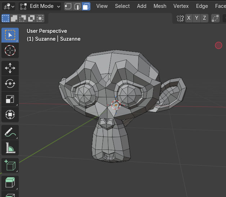Activate the Rotate tool
The height and width of the screenshot is (197, 226).
pyautogui.click(x=10, y=84)
